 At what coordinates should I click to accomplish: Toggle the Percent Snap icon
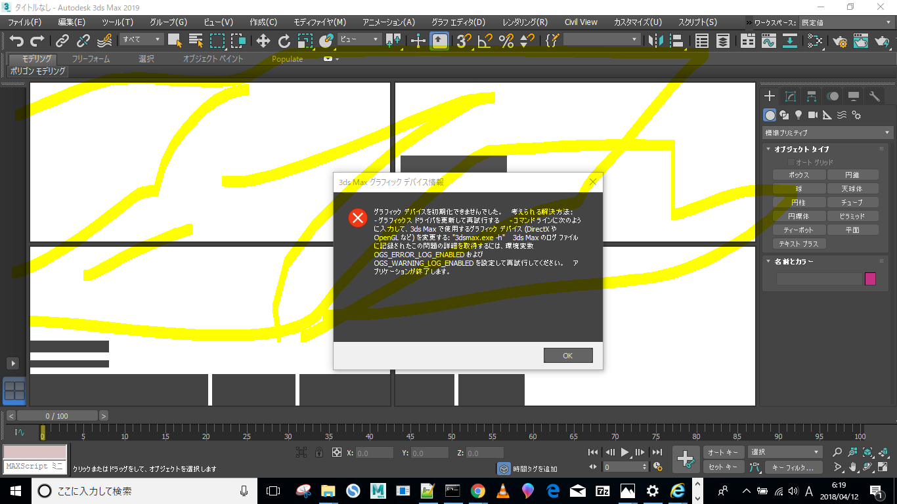[506, 41]
